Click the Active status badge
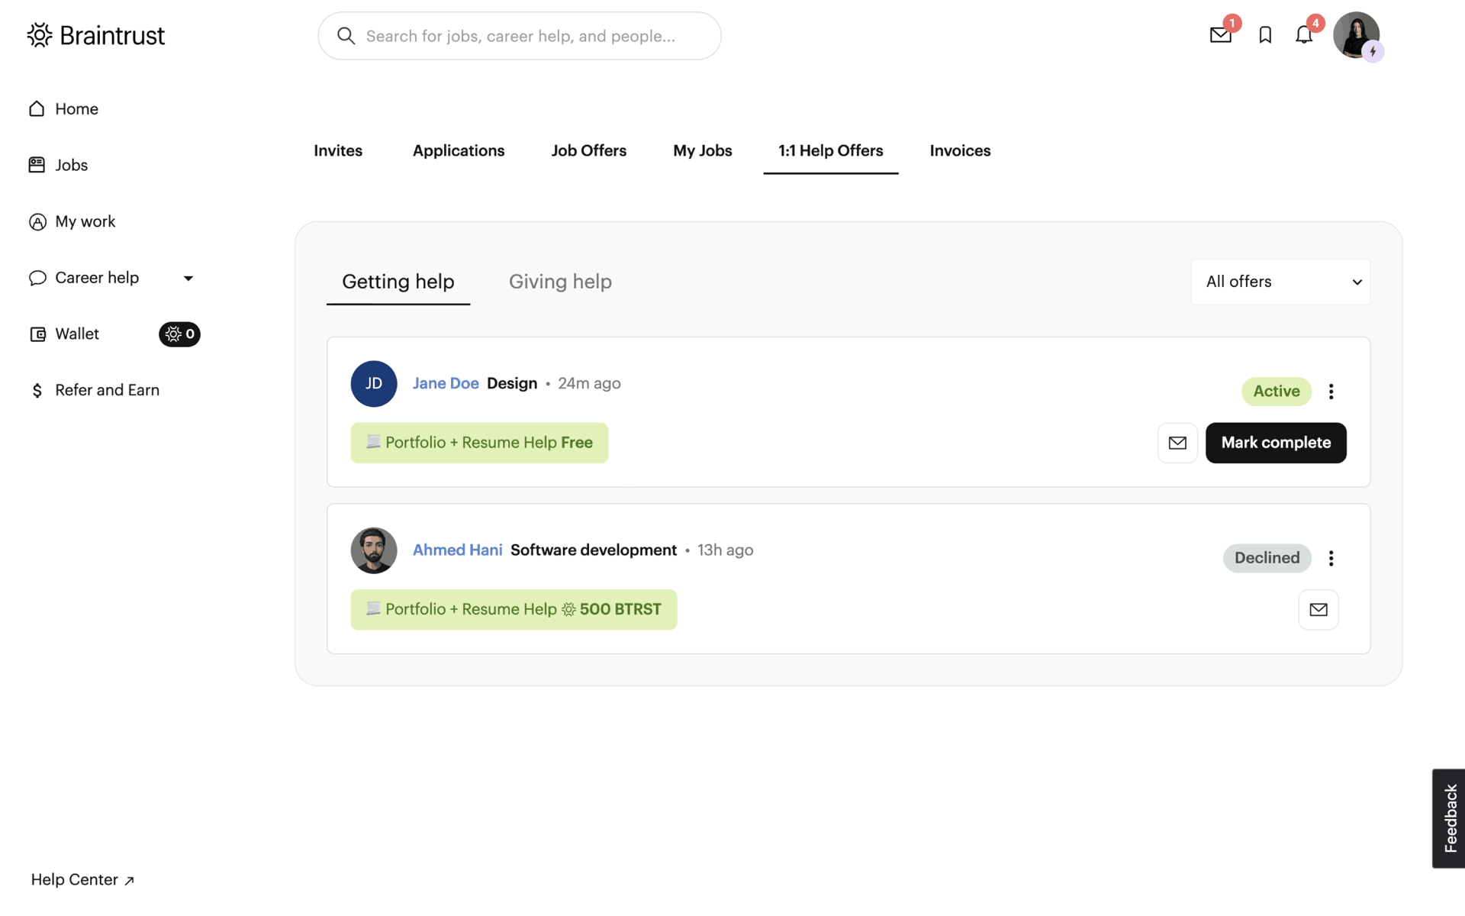This screenshot has height=916, width=1465. click(x=1276, y=392)
